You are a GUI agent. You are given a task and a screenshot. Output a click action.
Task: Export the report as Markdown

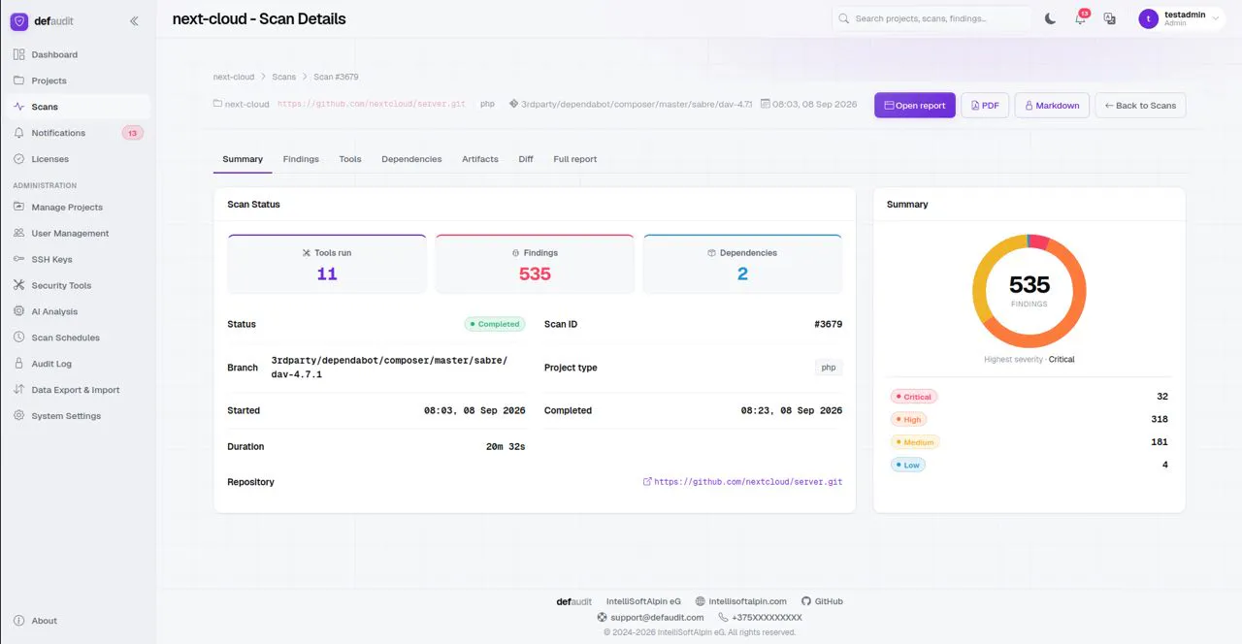pyautogui.click(x=1052, y=105)
